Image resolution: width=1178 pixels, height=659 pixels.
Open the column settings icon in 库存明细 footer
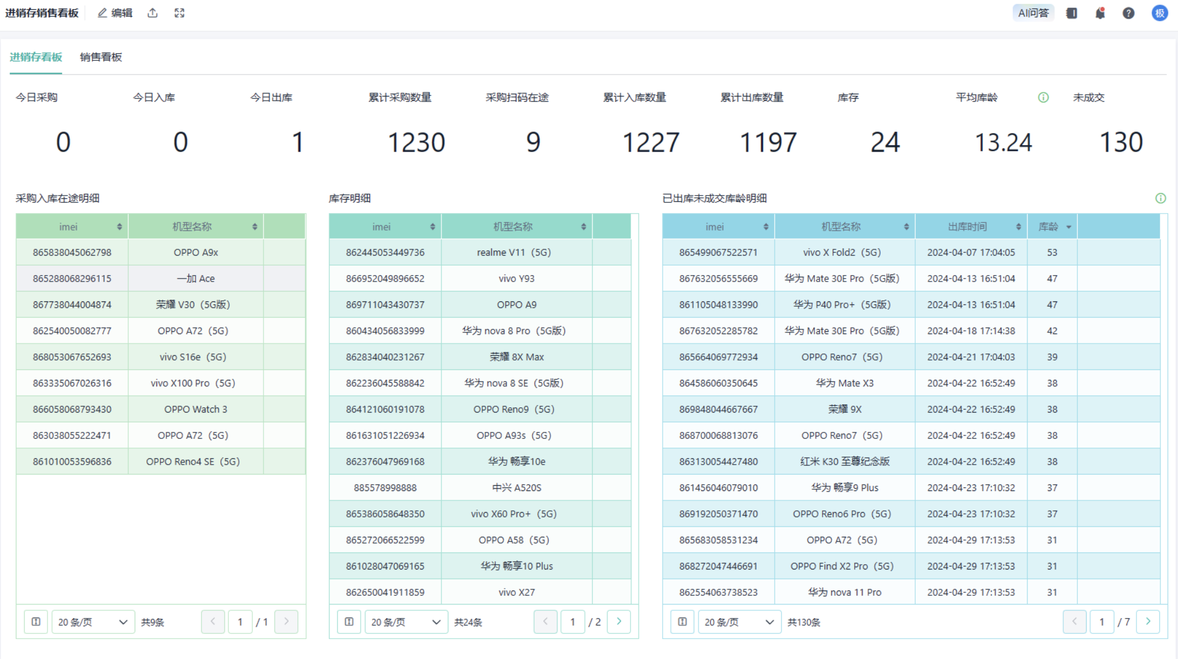coord(349,622)
